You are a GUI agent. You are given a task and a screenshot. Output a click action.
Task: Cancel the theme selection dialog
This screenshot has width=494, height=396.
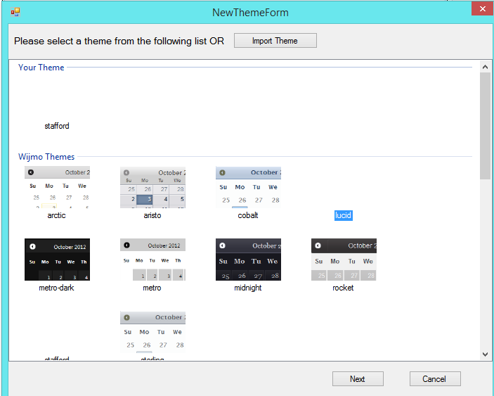pyautogui.click(x=435, y=378)
